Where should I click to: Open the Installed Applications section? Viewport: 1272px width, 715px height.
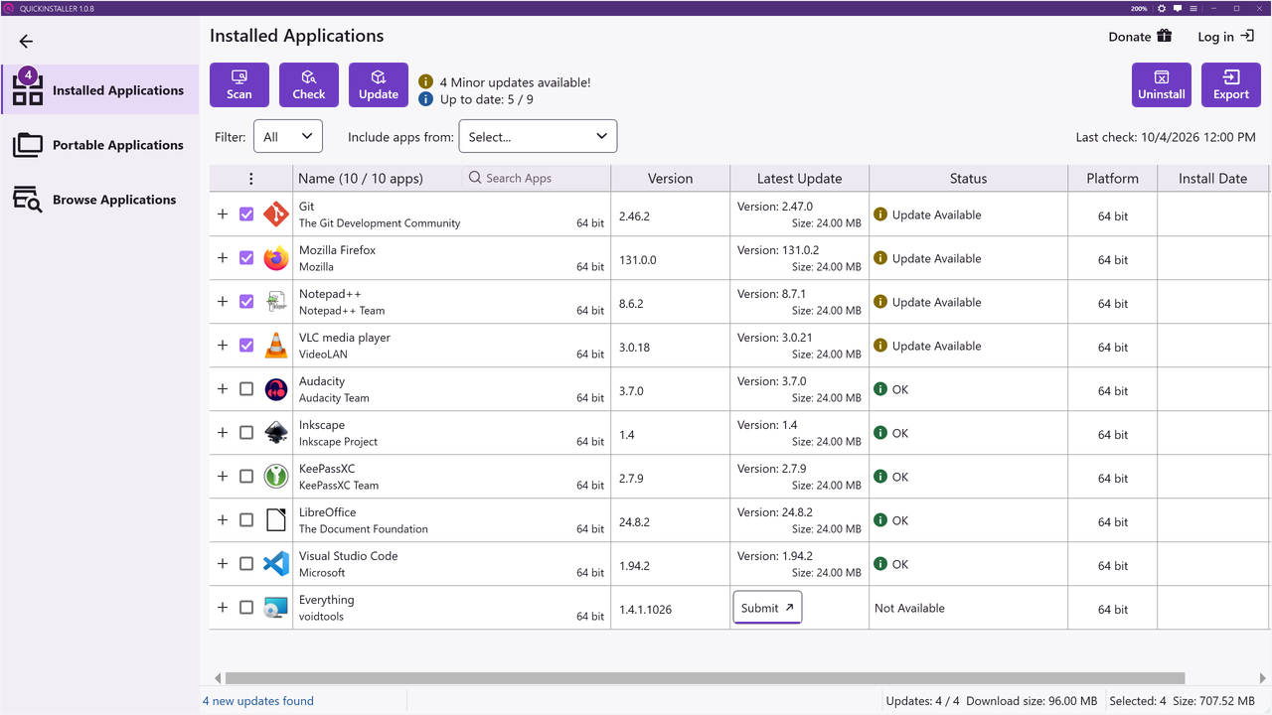click(100, 89)
